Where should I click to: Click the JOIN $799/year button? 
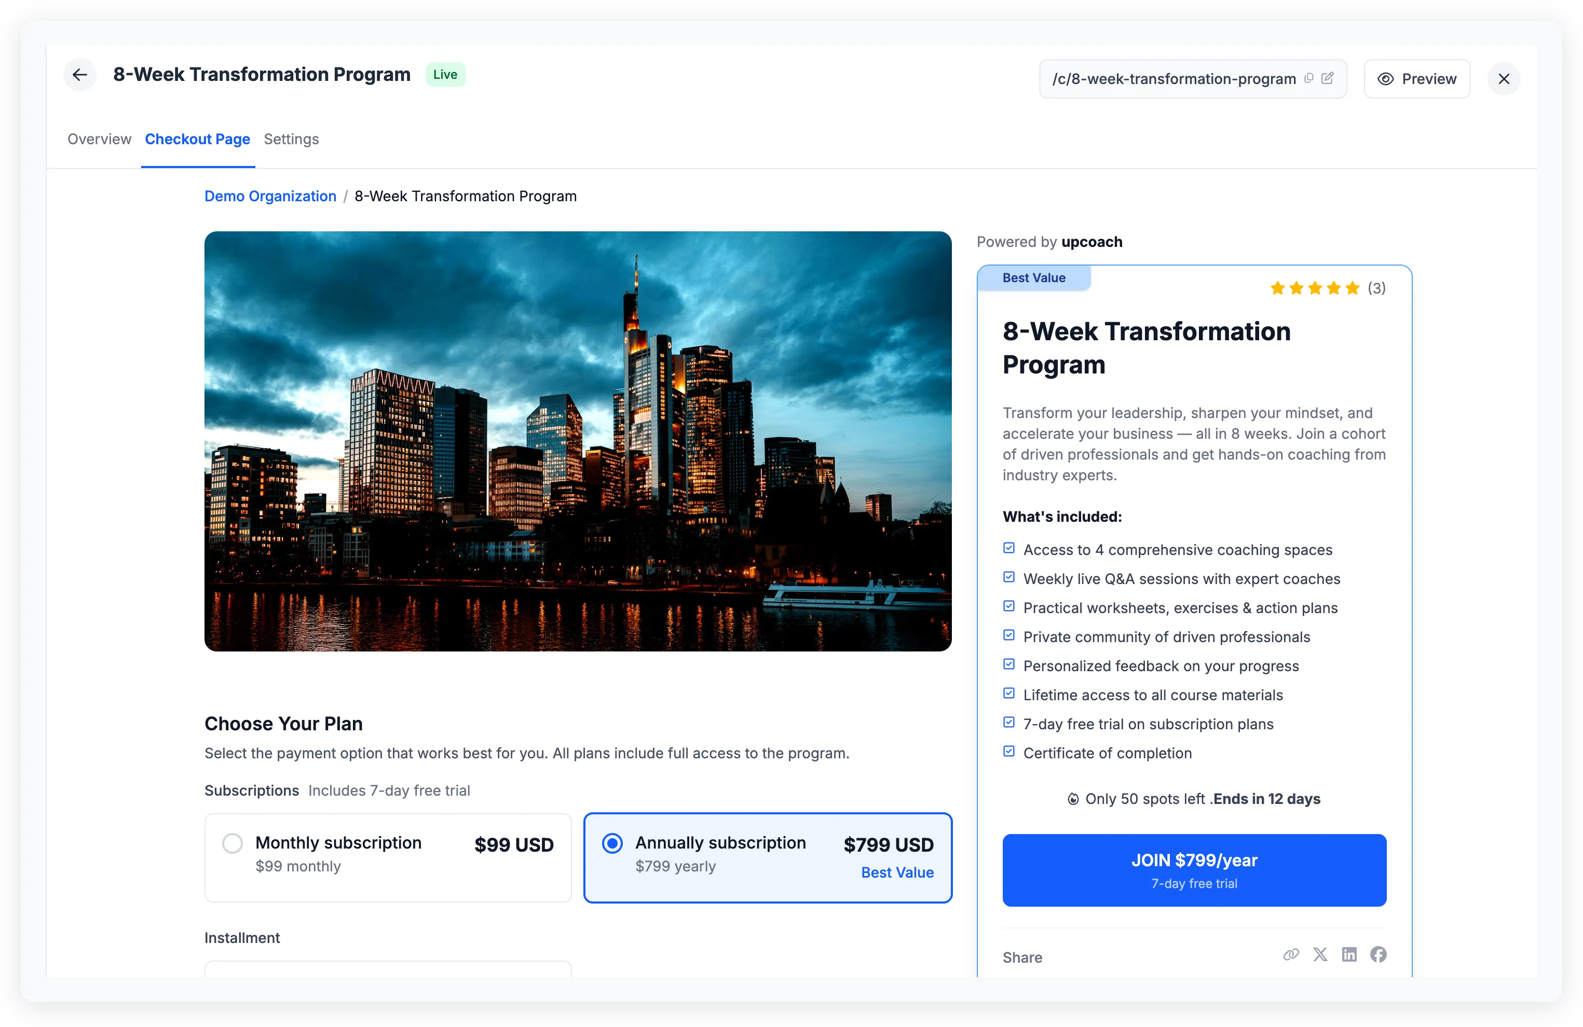[x=1193, y=870]
